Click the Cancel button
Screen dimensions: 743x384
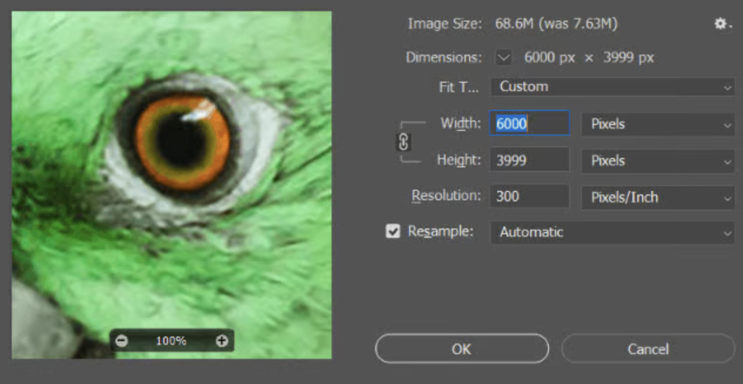[648, 349]
